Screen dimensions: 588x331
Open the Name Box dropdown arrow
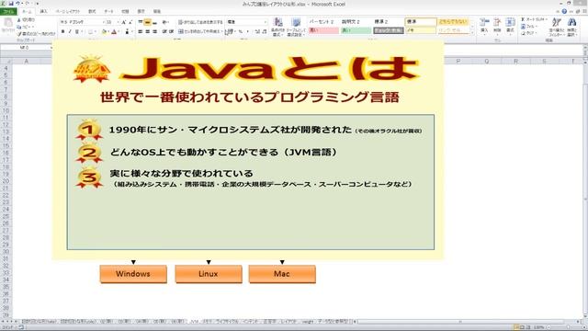click(51, 48)
